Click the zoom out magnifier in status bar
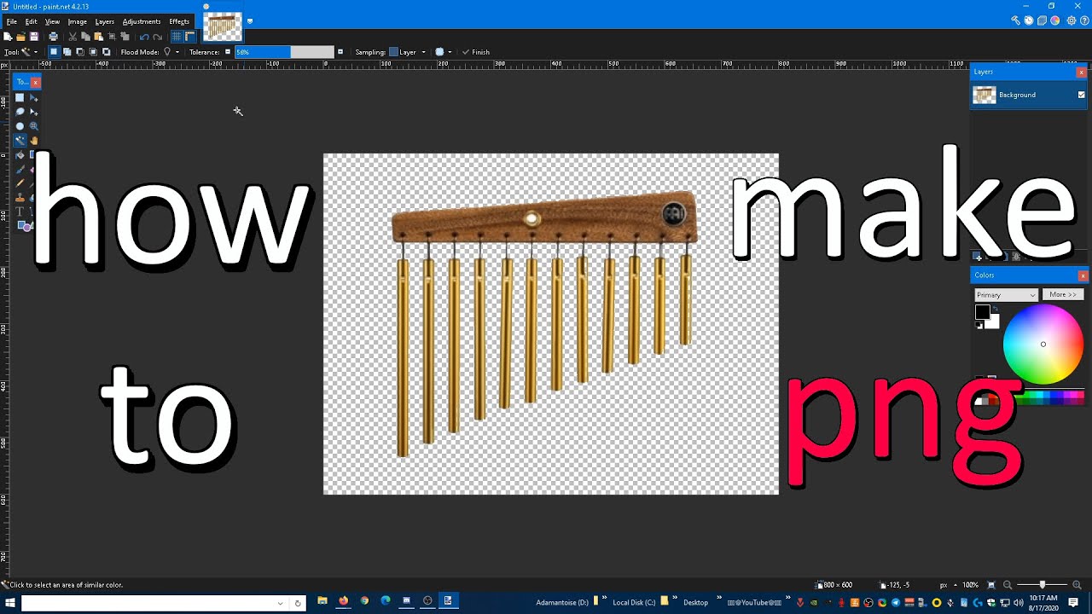Screen dimensions: 1092x614 1008,585
